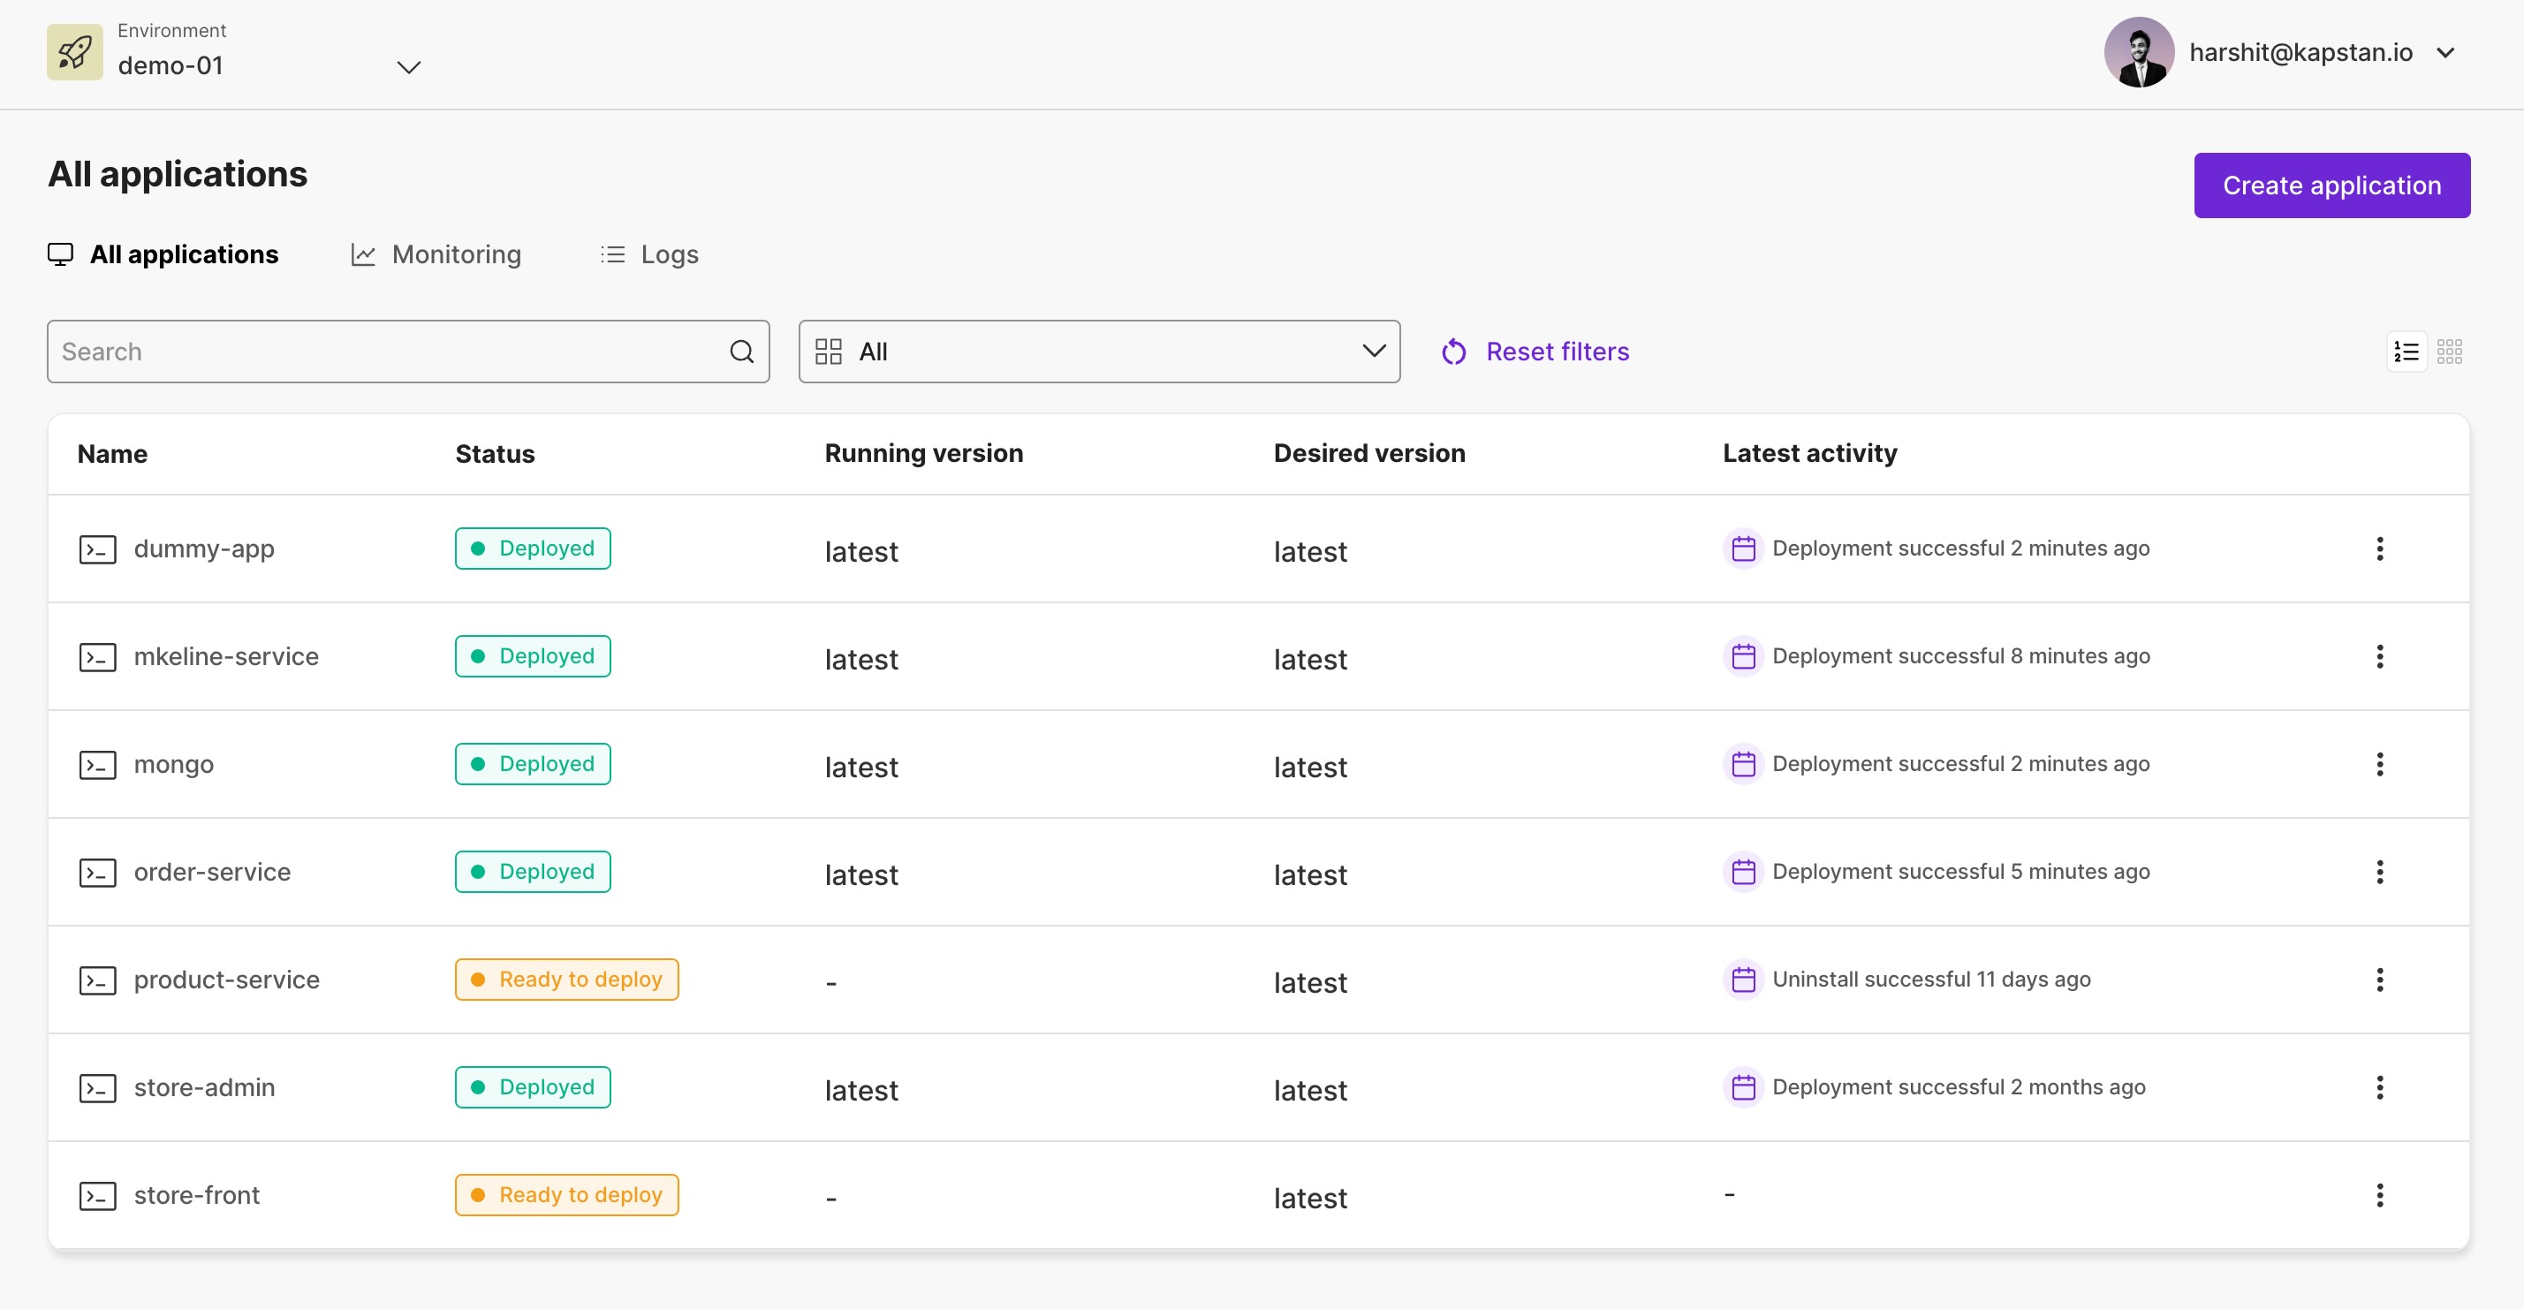Click the user profile avatar
The width and height of the screenshot is (2524, 1309).
coord(2139,52)
